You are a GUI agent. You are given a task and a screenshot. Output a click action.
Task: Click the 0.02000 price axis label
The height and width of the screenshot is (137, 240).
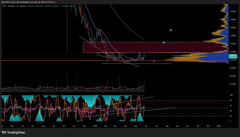pyautogui.click(x=233, y=68)
